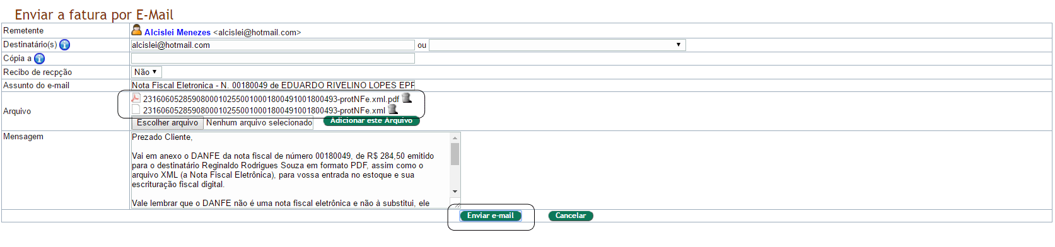This screenshot has width=1055, height=247.
Task: Click the Escolher arquivo file button
Action: [167, 123]
